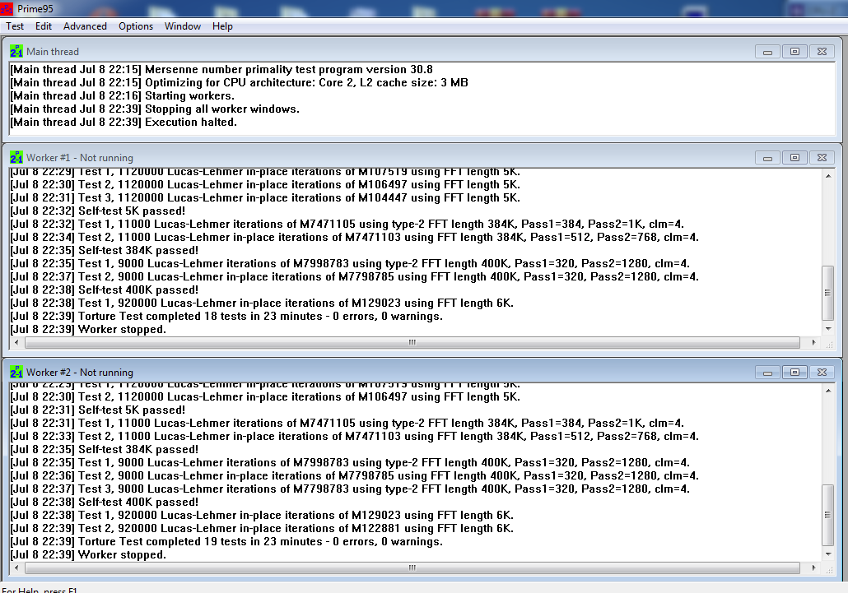This screenshot has height=593, width=848.
Task: Click Worker #2 vertical scrollbar thumb
Action: [x=828, y=515]
